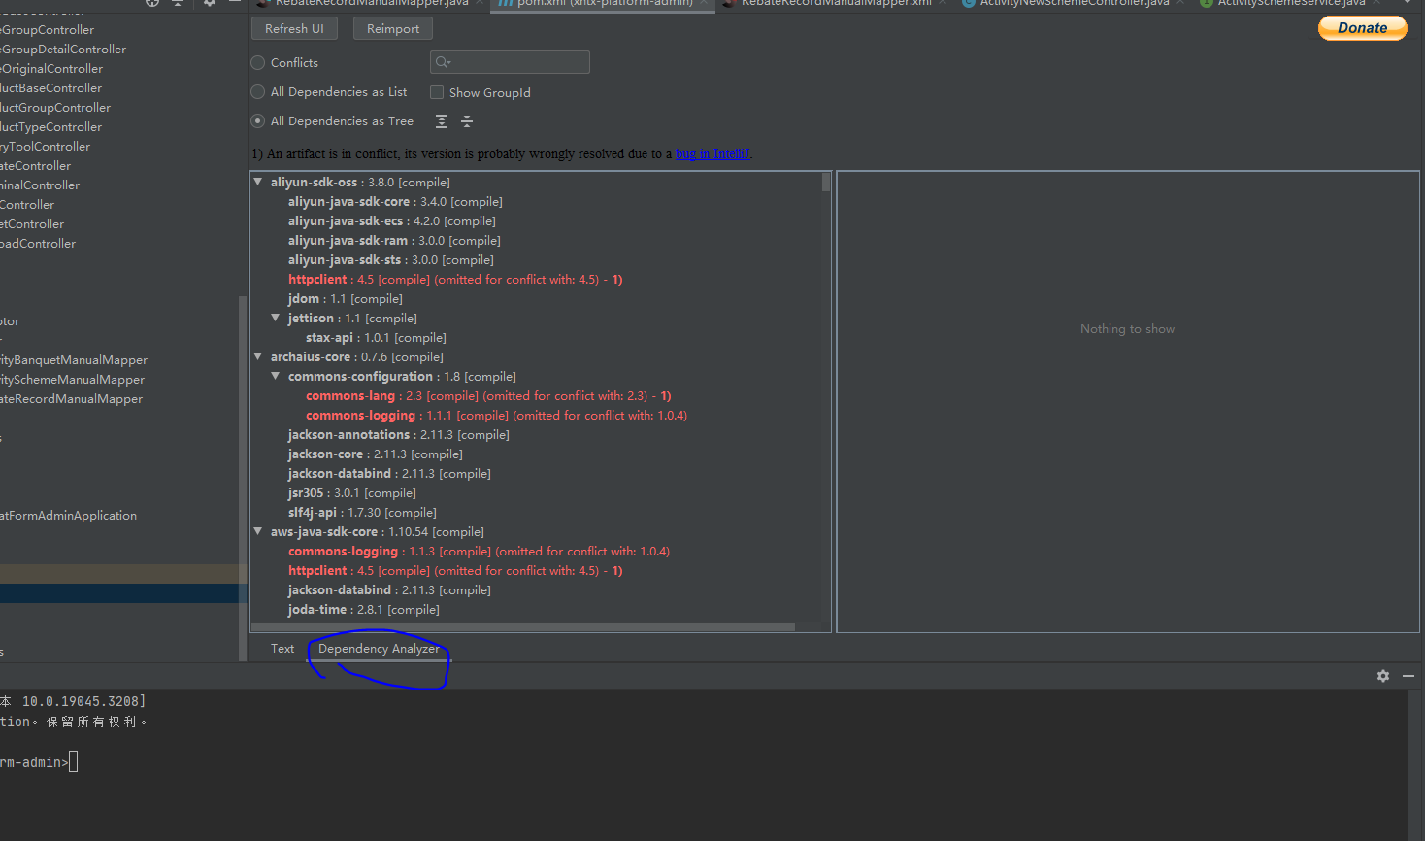Click the Reimport button
1425x841 pixels.
[x=393, y=29]
